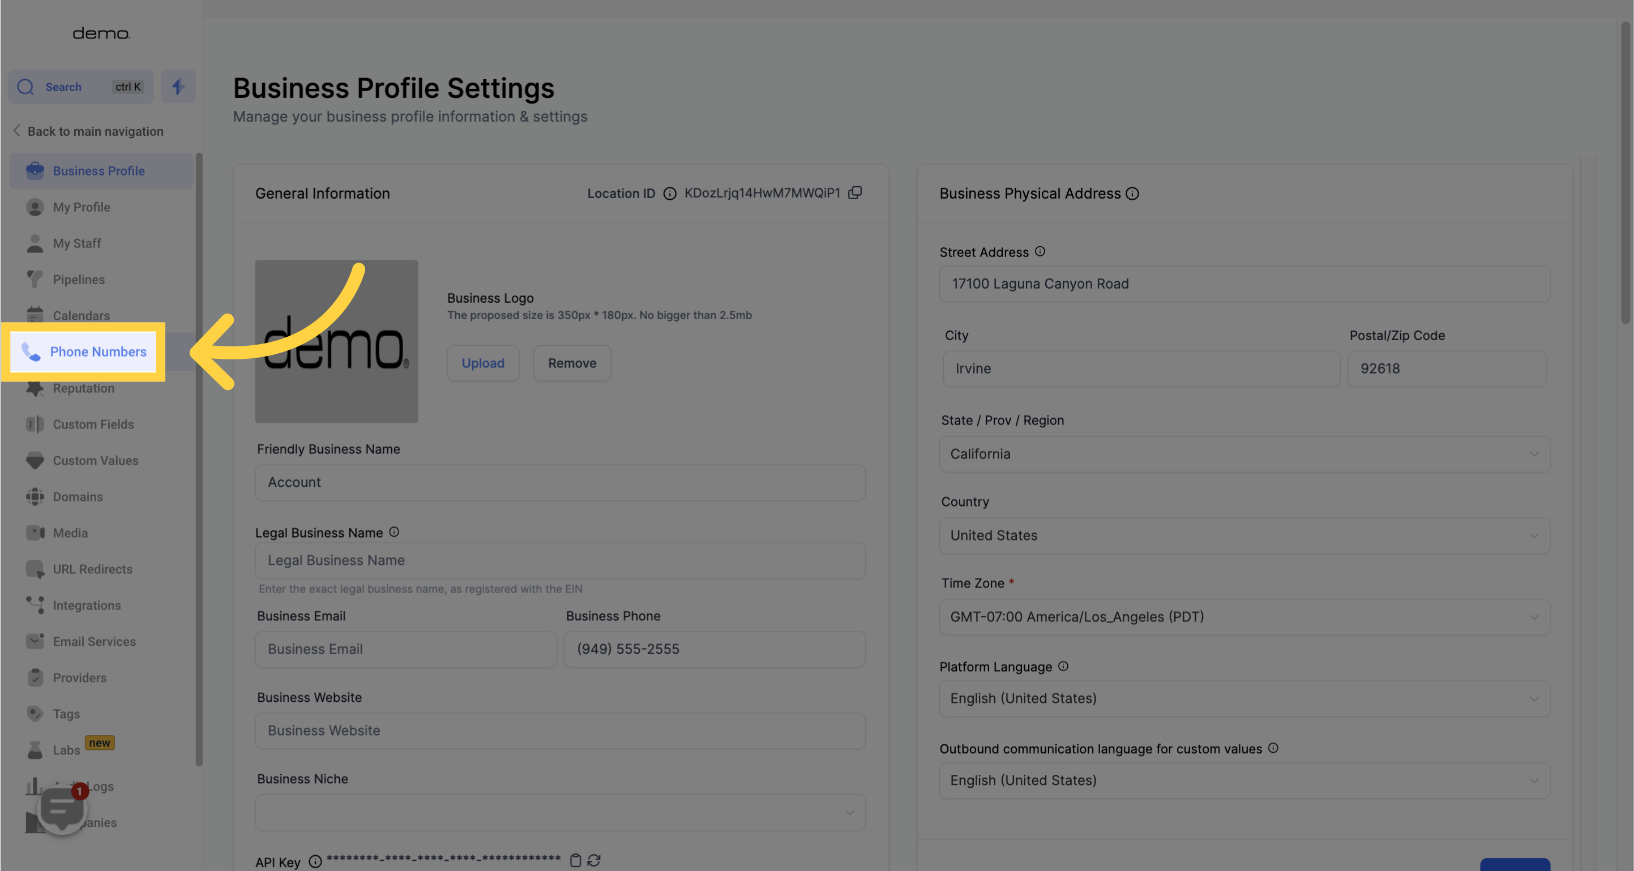The height and width of the screenshot is (871, 1634).
Task: Click the API Key info icon
Action: (315, 861)
